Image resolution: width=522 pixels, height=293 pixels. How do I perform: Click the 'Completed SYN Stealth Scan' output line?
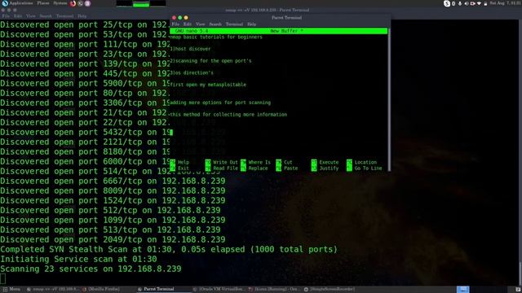[169, 250]
